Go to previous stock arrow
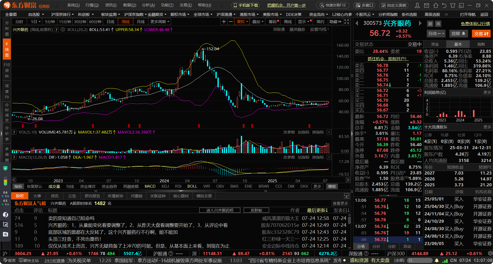Image resolution: width=493 pixels, height=264 pixels. [357, 23]
